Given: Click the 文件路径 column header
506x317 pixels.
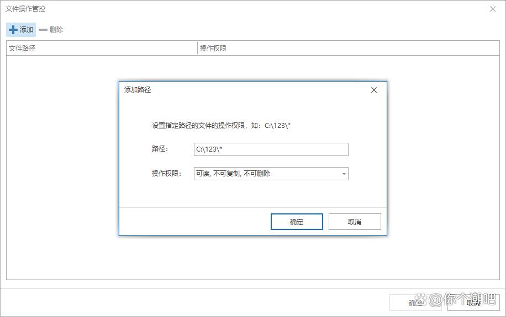Looking at the screenshot, I should point(102,49).
